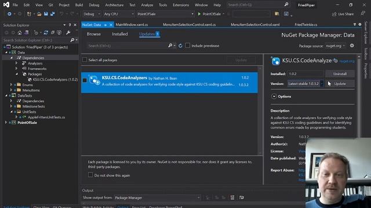The image size is (371, 208).
Task: Open the MainWindow.xaml.cs tab
Action: pos(132,24)
